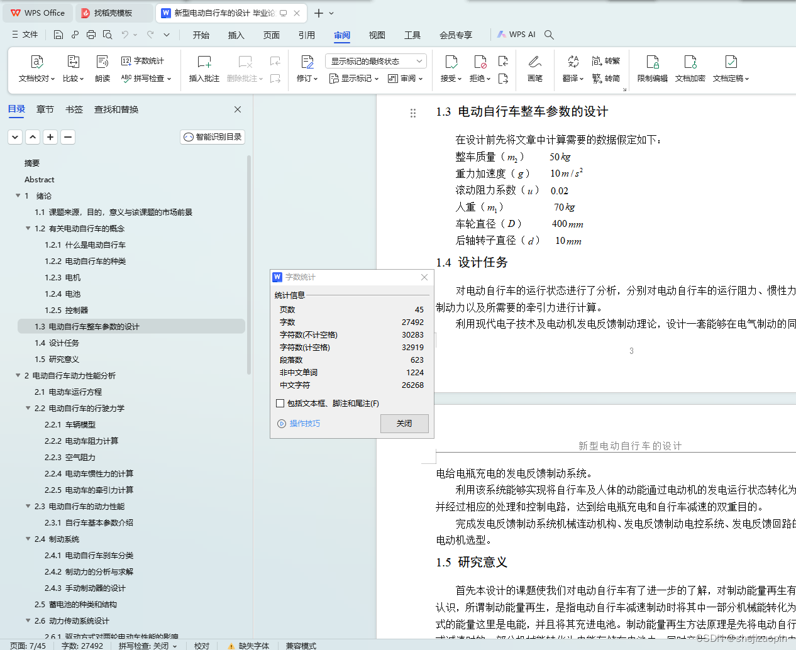Click the drag handle beside heading 1.3

[413, 113]
